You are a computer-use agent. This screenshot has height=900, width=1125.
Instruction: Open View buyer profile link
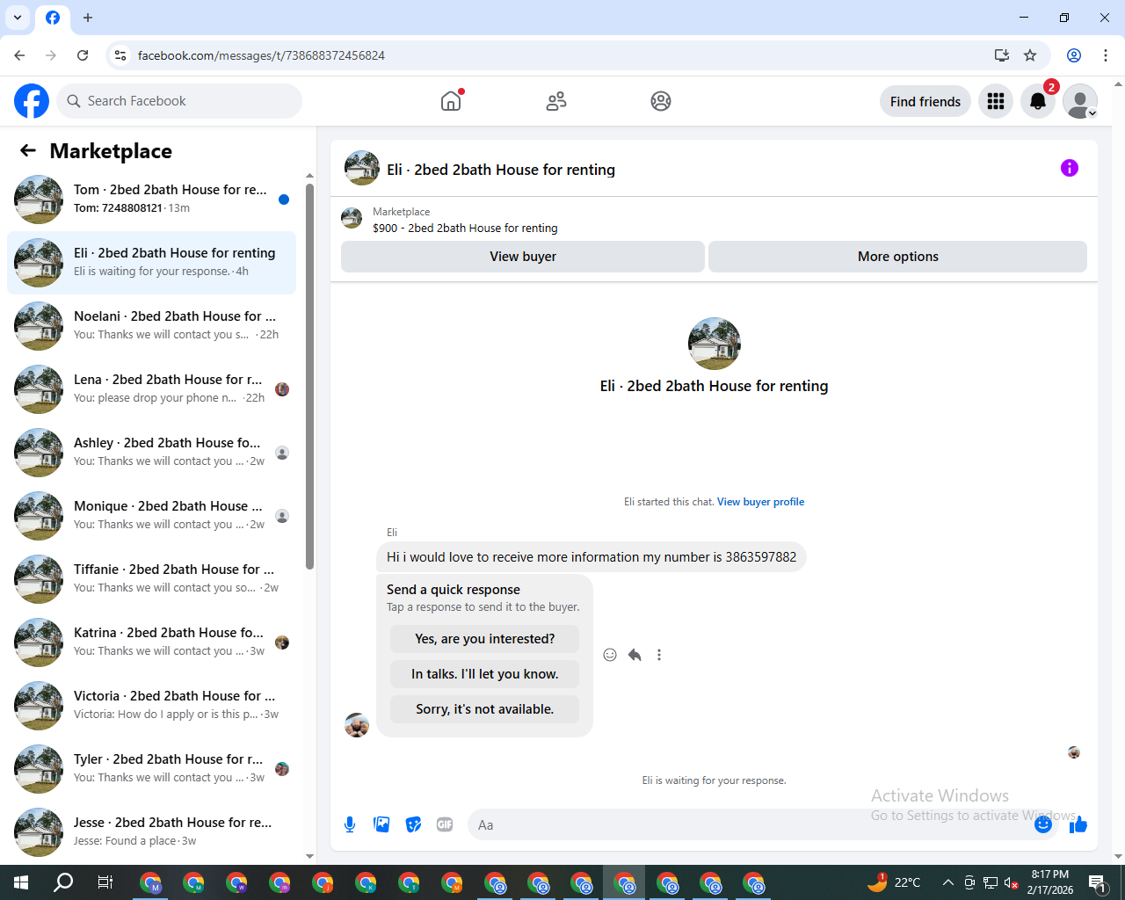click(x=760, y=502)
